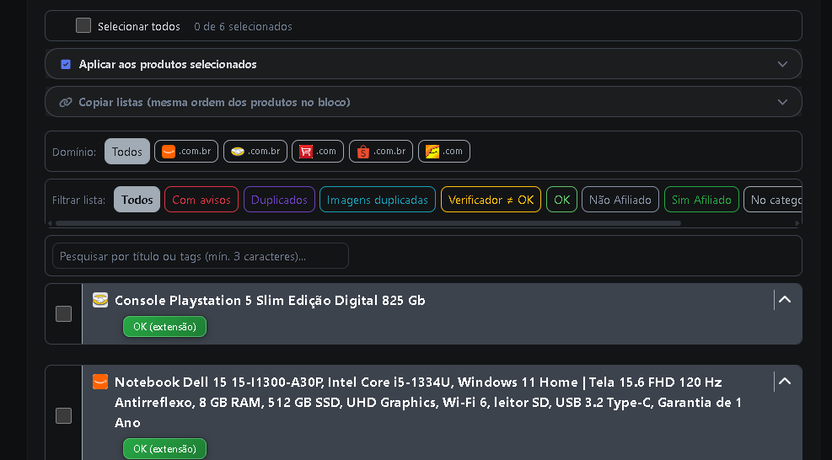Expand the Aplicar aos produtos selecionados chevron

click(782, 64)
